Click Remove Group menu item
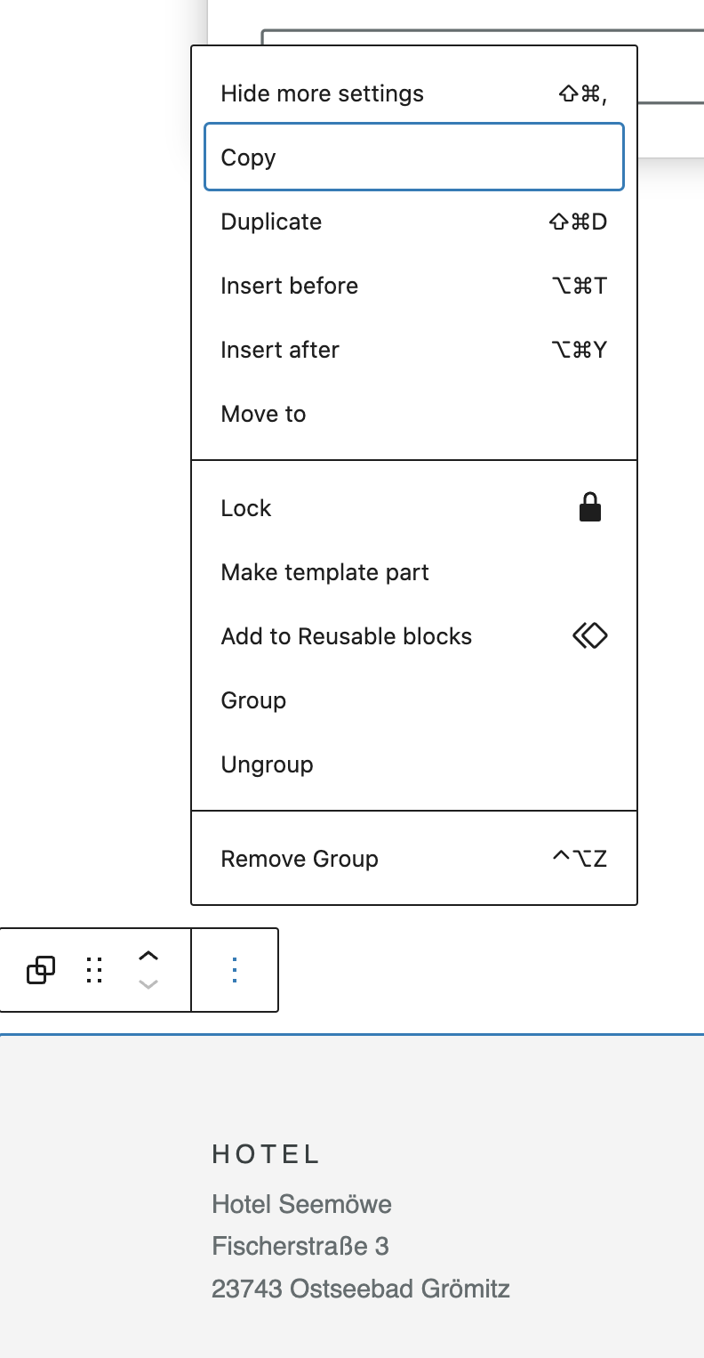Image resolution: width=704 pixels, height=1358 pixels. [414, 859]
